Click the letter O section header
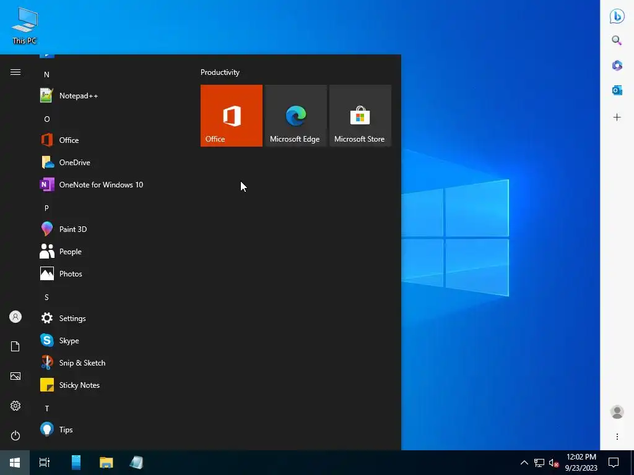The image size is (634, 475). tap(46, 119)
